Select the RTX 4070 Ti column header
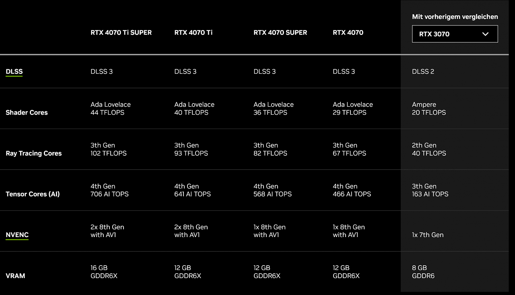The width and height of the screenshot is (515, 295). point(193,33)
